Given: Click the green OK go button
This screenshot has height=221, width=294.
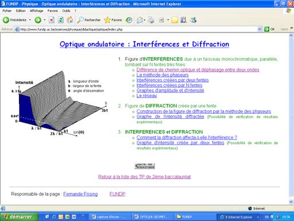Looking at the screenshot, I should (269, 29).
